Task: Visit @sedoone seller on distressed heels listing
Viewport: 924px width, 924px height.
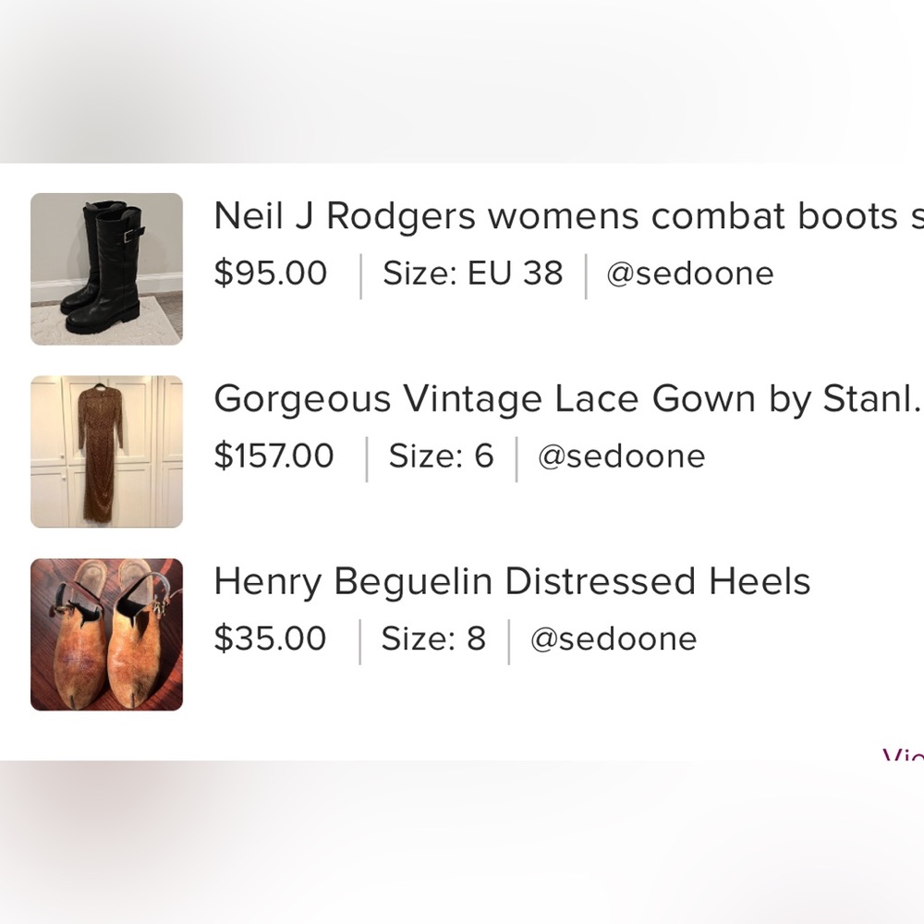Action: (x=614, y=639)
